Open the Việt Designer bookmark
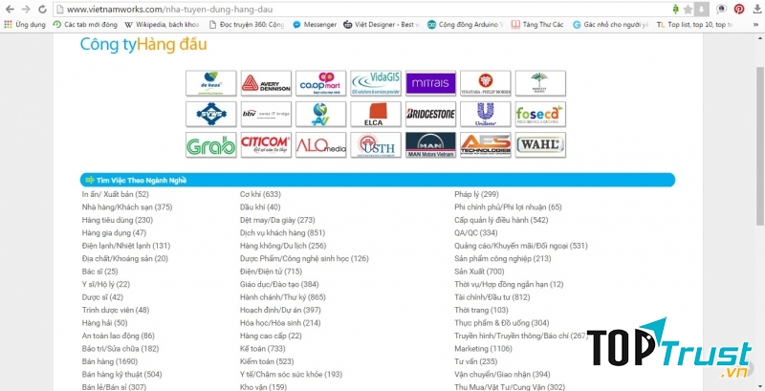 coord(381,24)
